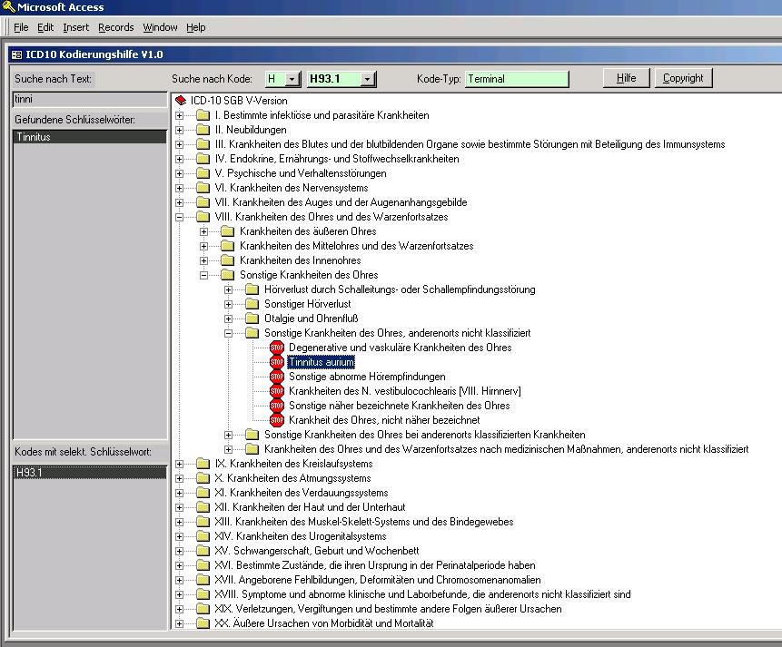The width and height of the screenshot is (782, 647).
Task: Click folder icon of Krankheiten des Innenohres
Action: (x=227, y=260)
